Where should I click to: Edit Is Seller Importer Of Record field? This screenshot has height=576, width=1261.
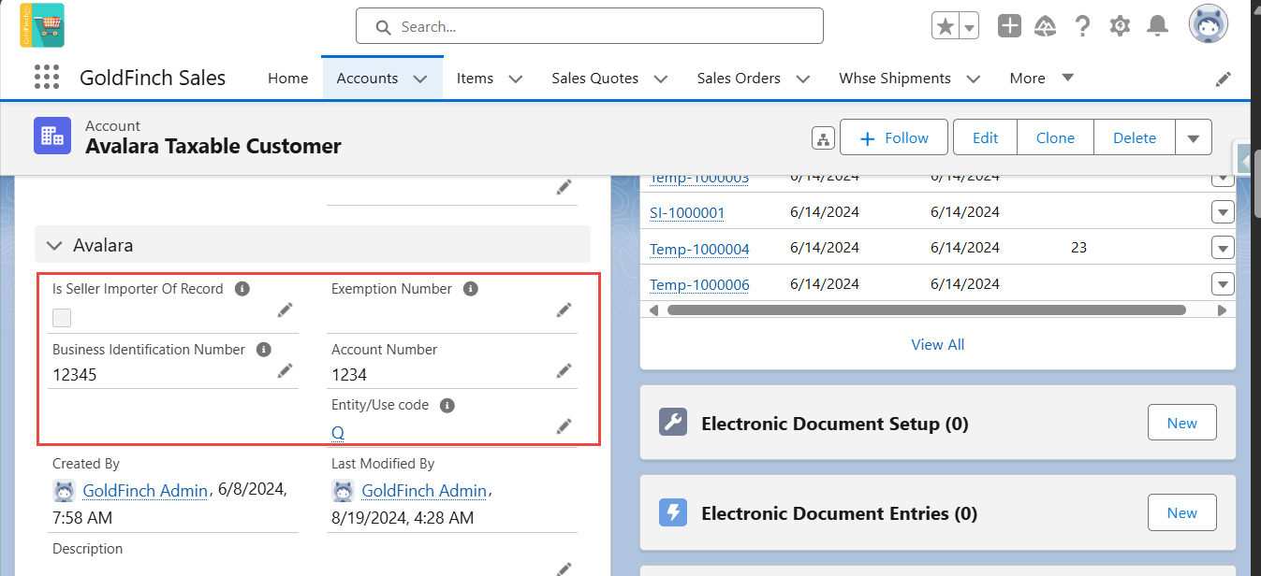[x=285, y=310]
